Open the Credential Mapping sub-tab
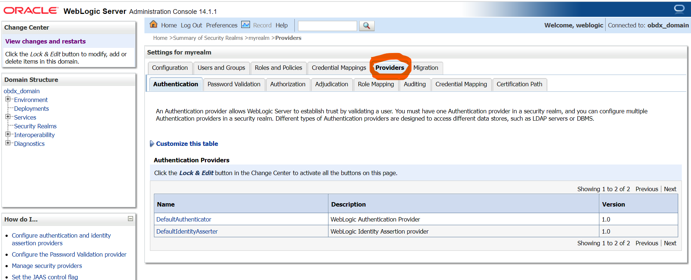This screenshot has height=280, width=691. pos(461,84)
